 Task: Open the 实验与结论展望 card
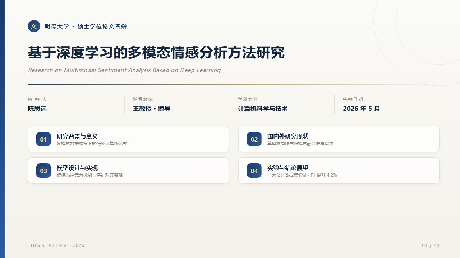click(x=339, y=171)
